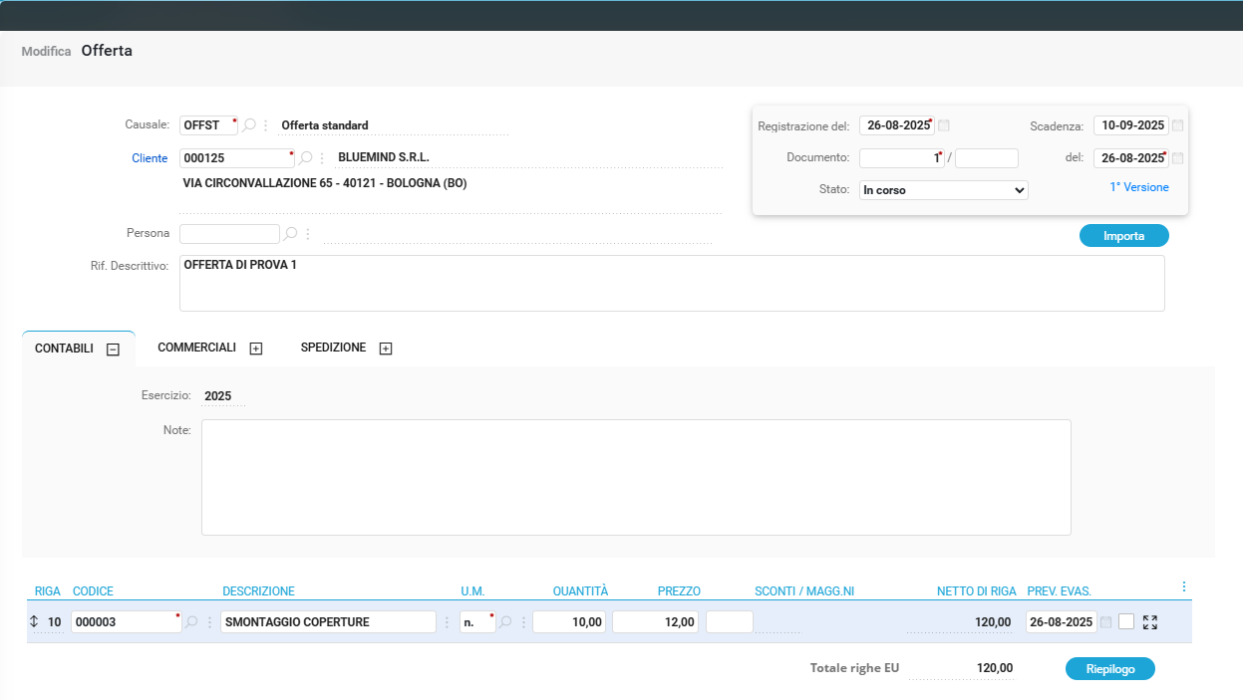Click the search magnifier next to Causale field
This screenshot has height=700, width=1243.
coord(249,125)
